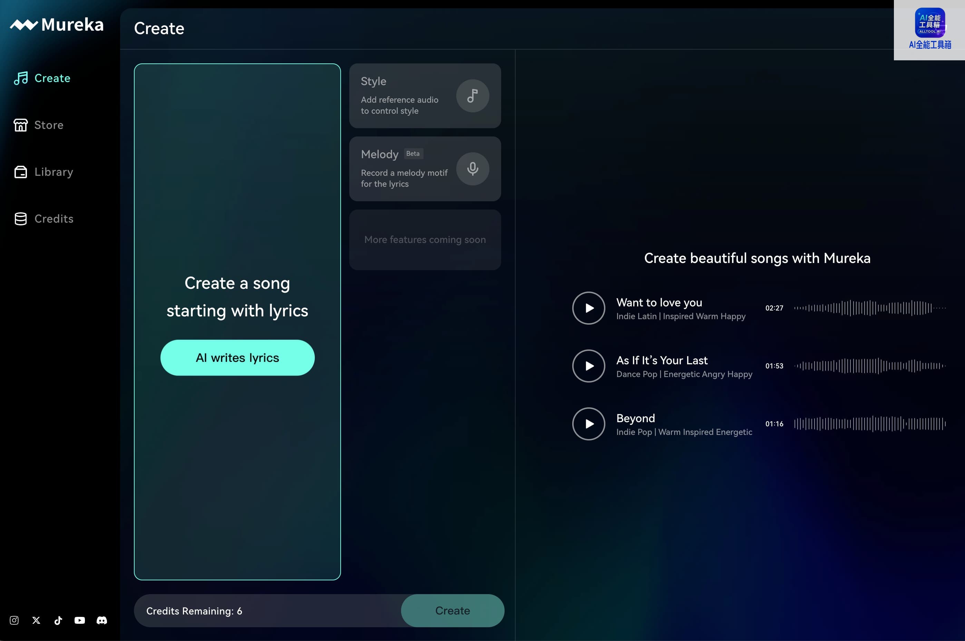The width and height of the screenshot is (965, 641).
Task: Seek in Want to love you waveform
Action: [870, 308]
